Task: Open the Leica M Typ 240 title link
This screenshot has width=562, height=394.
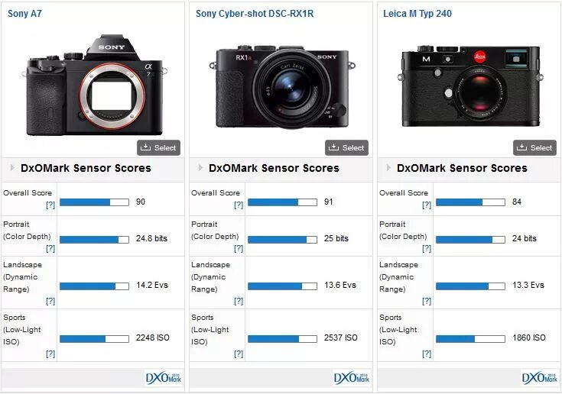Action: click(x=417, y=14)
